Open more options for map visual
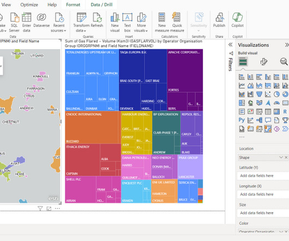This screenshot has height=241, width=289. pos(57,209)
